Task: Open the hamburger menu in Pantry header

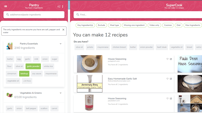Action: [x=6, y=6]
